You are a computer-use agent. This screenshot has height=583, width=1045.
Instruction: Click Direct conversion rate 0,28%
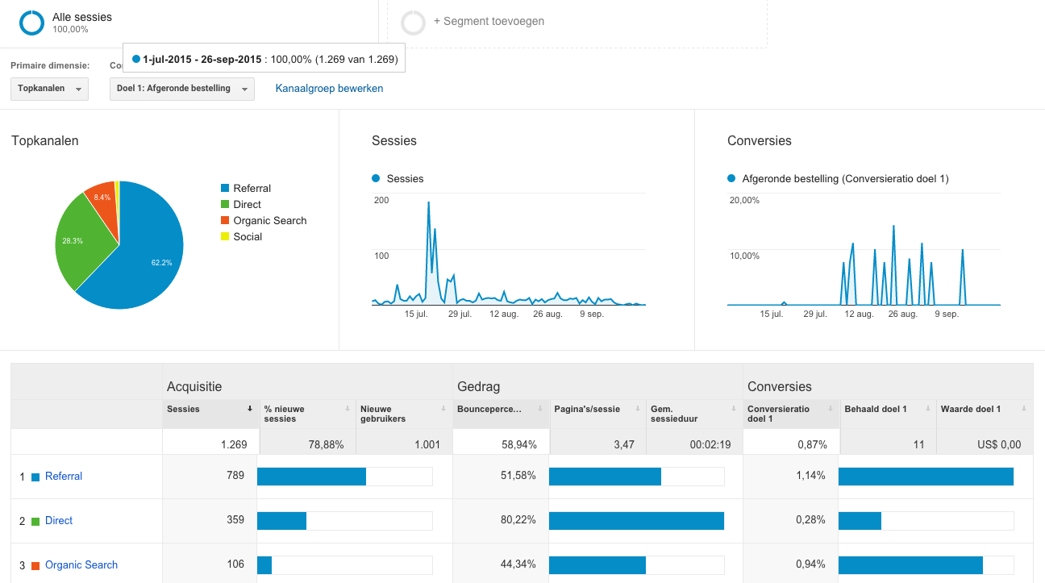(810, 520)
